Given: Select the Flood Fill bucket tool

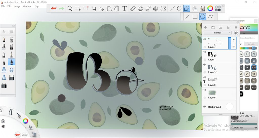Looking at the screenshot, I should coord(117,8).
